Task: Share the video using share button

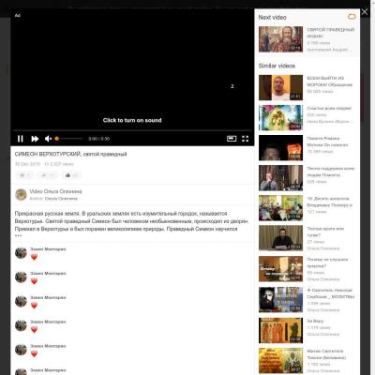Action: 48,175
